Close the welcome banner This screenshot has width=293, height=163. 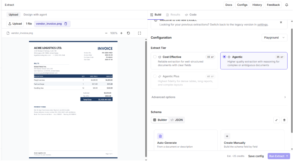281,23
